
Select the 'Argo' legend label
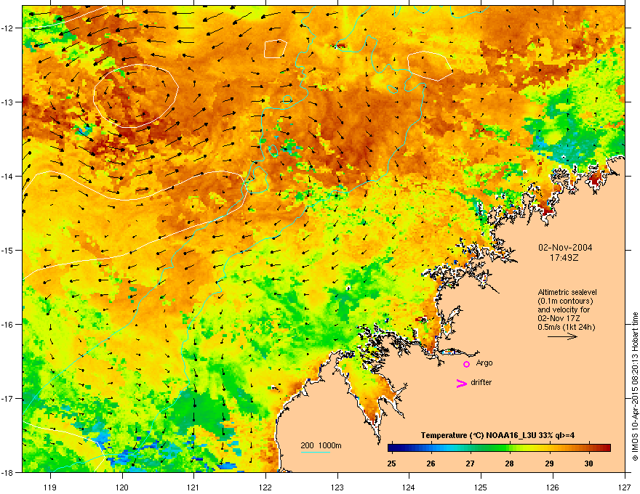coord(484,363)
